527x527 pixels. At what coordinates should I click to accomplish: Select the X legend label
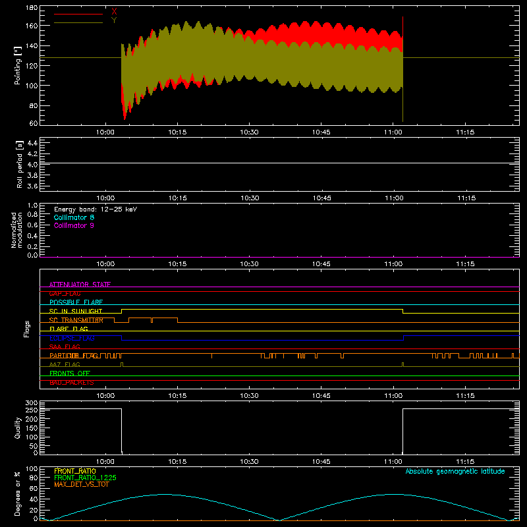tap(114, 12)
